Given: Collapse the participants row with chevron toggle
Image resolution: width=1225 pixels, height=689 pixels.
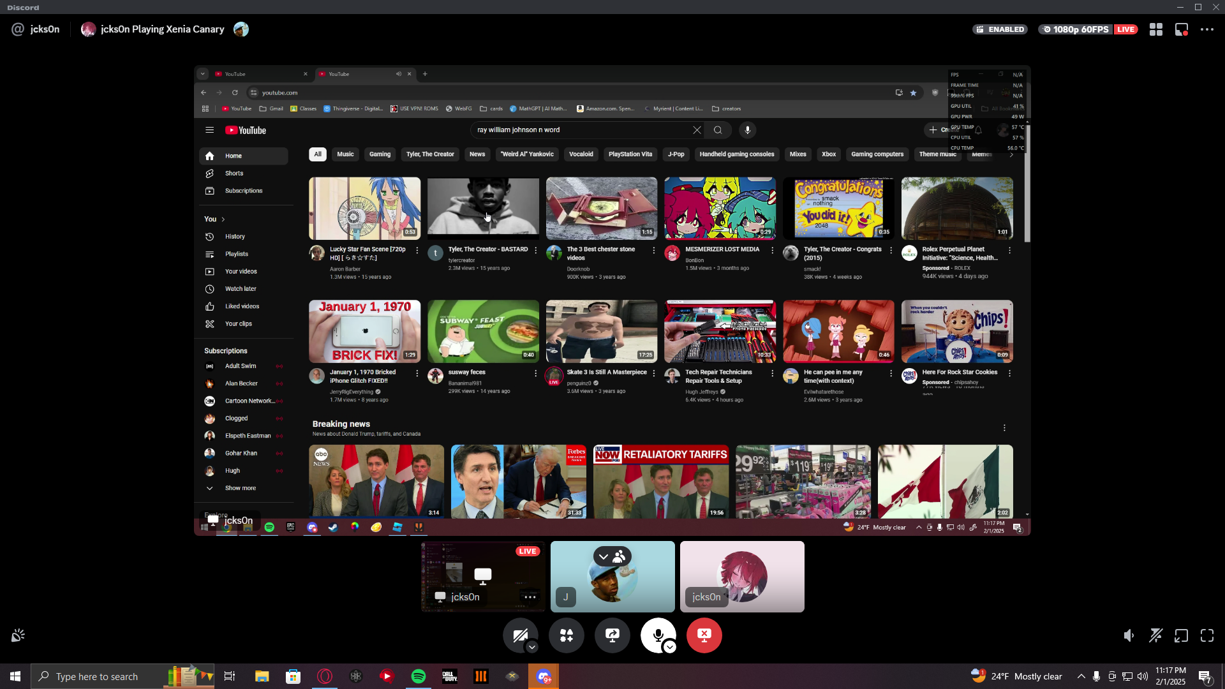Looking at the screenshot, I should (603, 557).
